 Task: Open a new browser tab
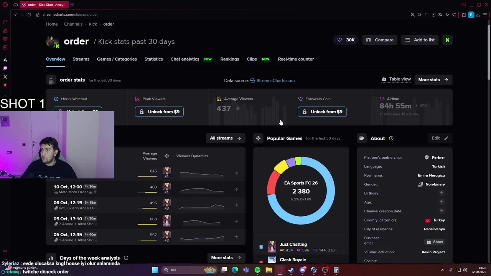(72, 5)
